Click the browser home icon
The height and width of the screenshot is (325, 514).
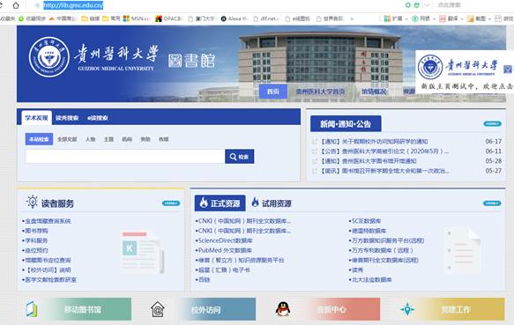15,5
